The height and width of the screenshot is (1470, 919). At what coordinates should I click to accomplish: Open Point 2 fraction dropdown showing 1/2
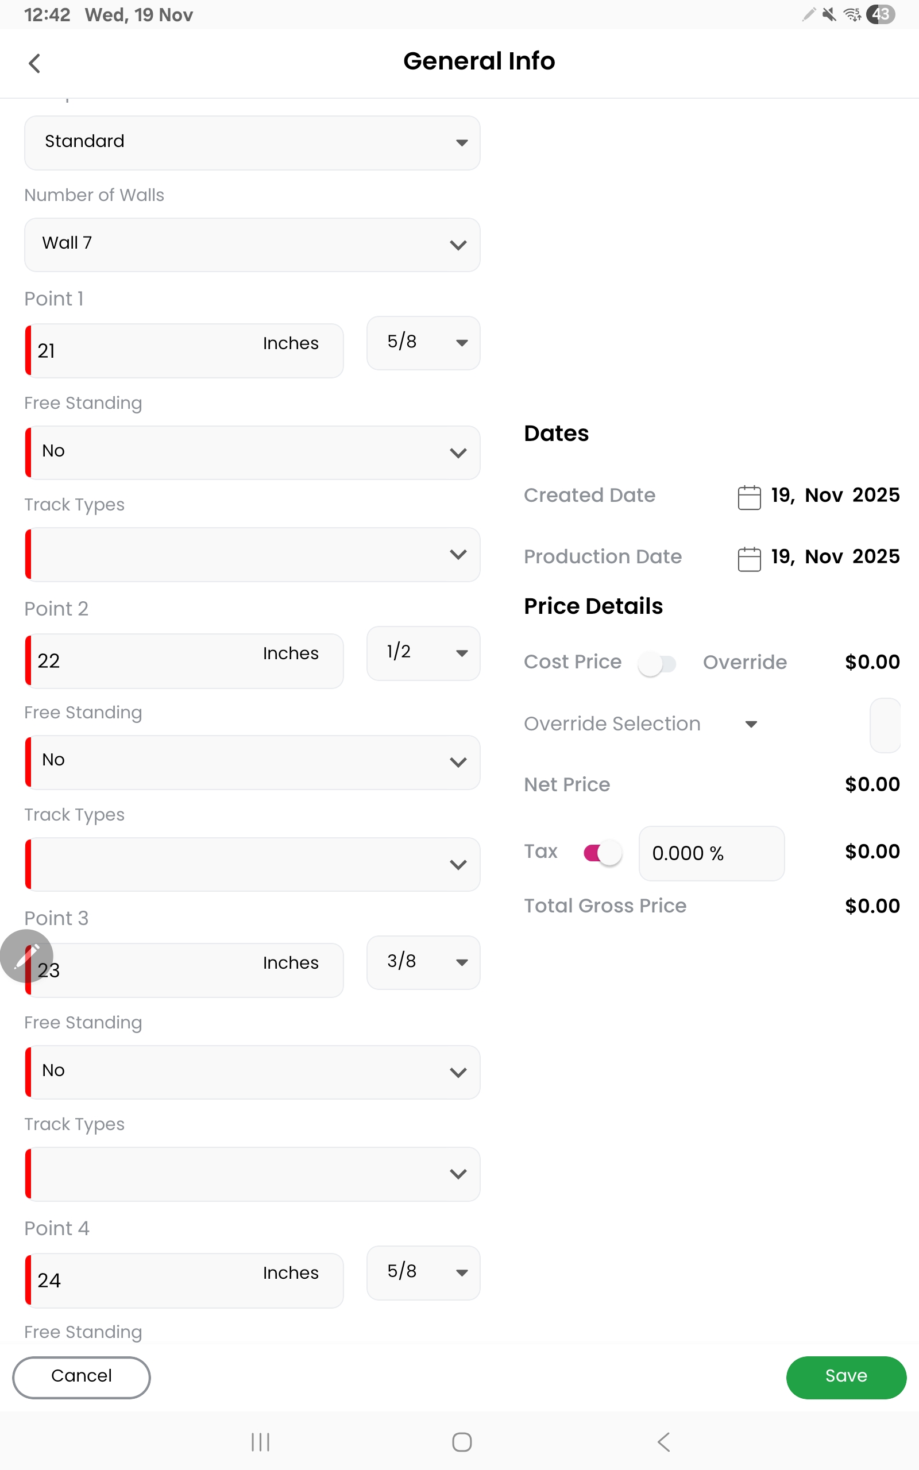coord(423,653)
